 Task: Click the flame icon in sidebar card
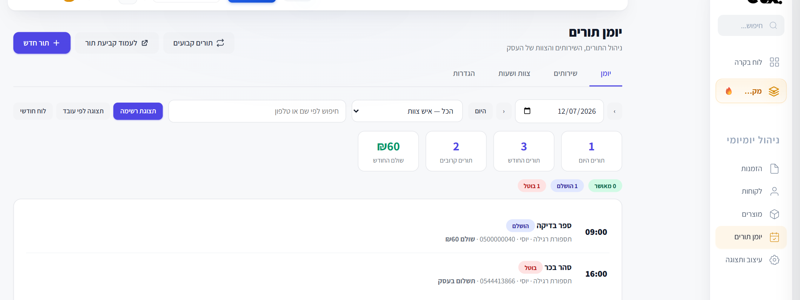click(729, 91)
